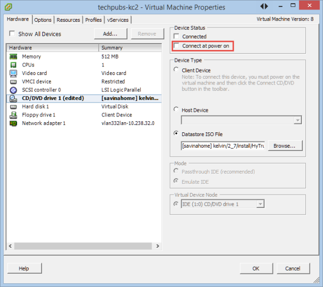Click the Floppy drive's Client Device summary
This screenshot has height=287, width=323.
pyautogui.click(x=116, y=115)
